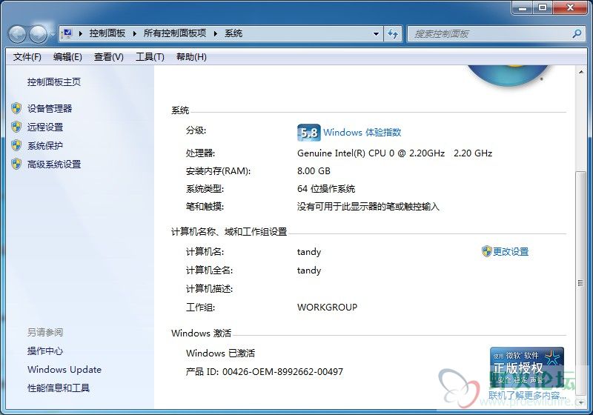Viewport: 593px width, 415px height.
Task: Open the 文件(F) menu
Action: coord(27,57)
